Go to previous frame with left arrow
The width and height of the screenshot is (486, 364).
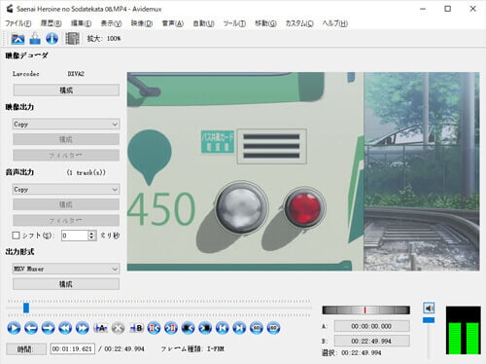tap(31, 328)
